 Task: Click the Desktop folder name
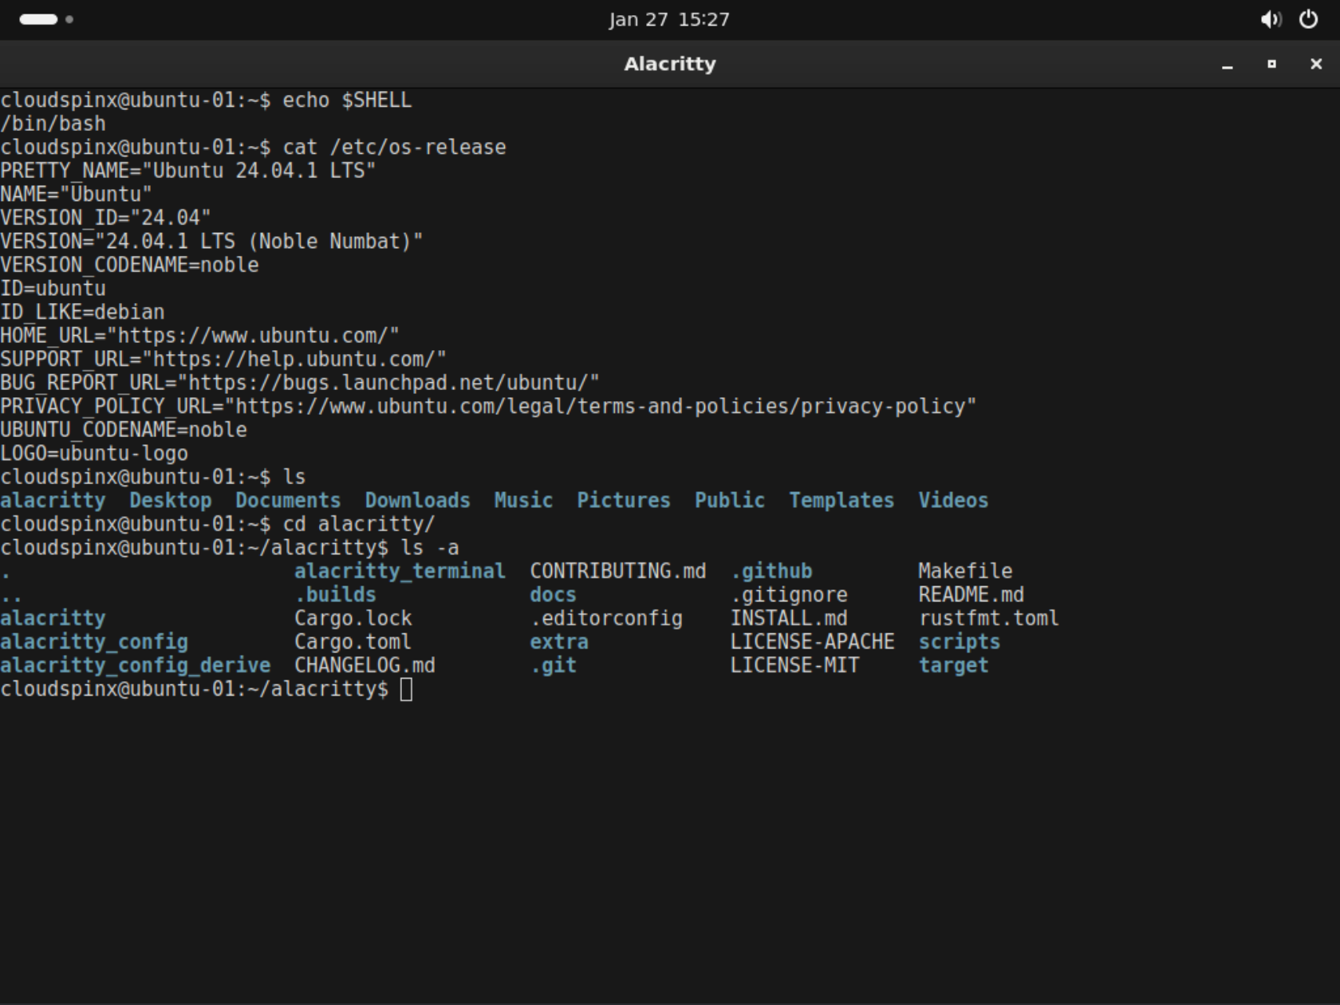pyautogui.click(x=171, y=500)
